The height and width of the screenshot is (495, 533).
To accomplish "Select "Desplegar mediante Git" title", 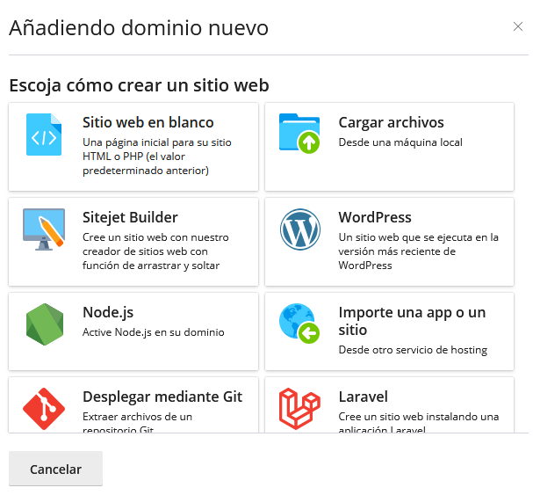I will click(162, 397).
